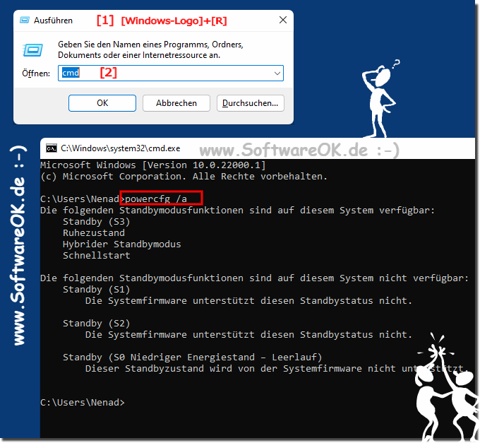Click the 'Öffnen:' label
Viewport: 480px width, 443px height.
36,73
